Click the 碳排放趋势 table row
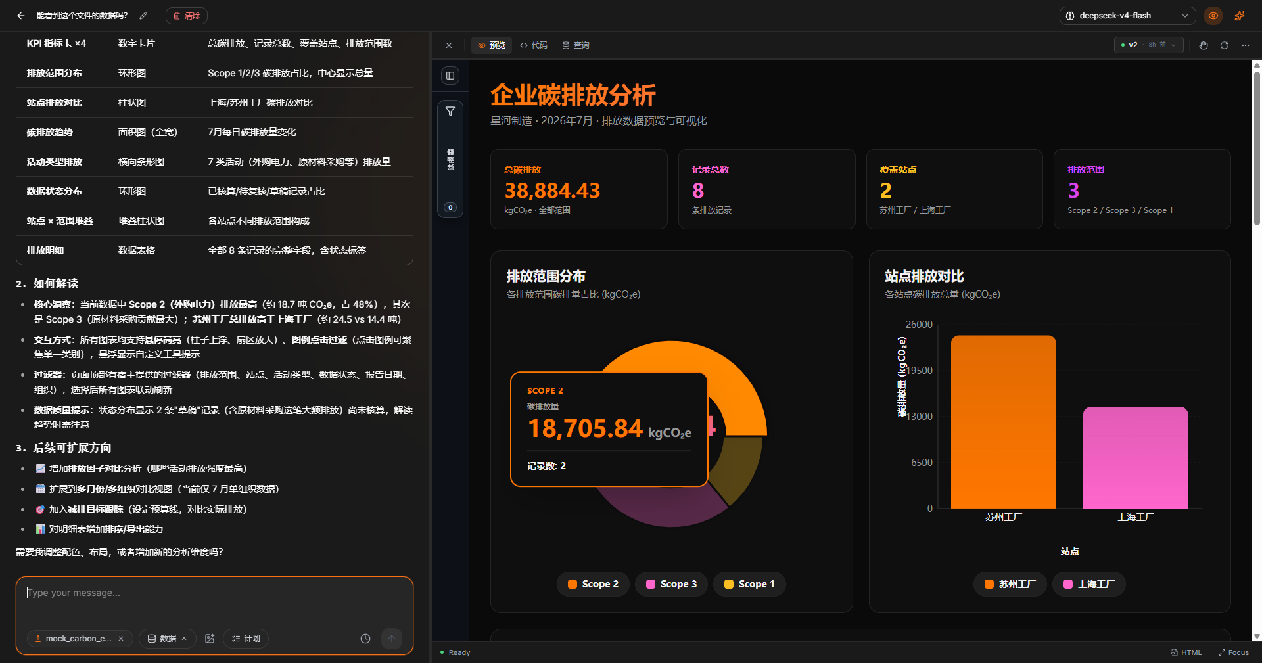Viewport: 1262px width, 663px height. 214,132
